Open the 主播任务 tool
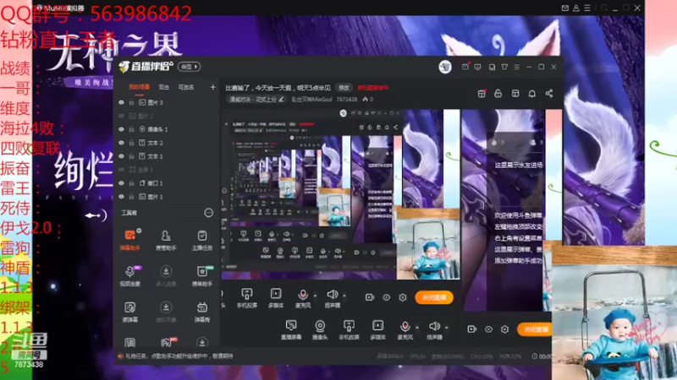The image size is (677, 380). (x=202, y=241)
